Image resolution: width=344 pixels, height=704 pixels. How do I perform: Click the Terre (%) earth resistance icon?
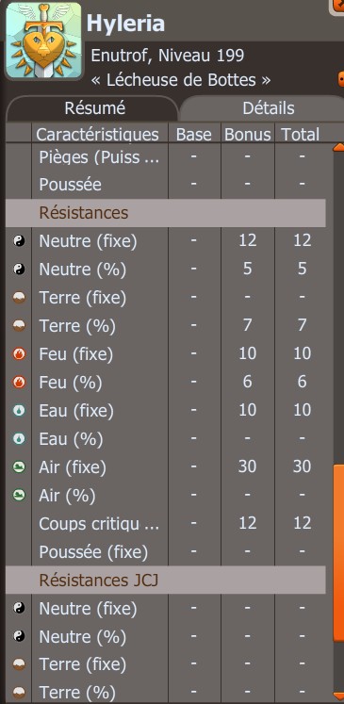(19, 326)
